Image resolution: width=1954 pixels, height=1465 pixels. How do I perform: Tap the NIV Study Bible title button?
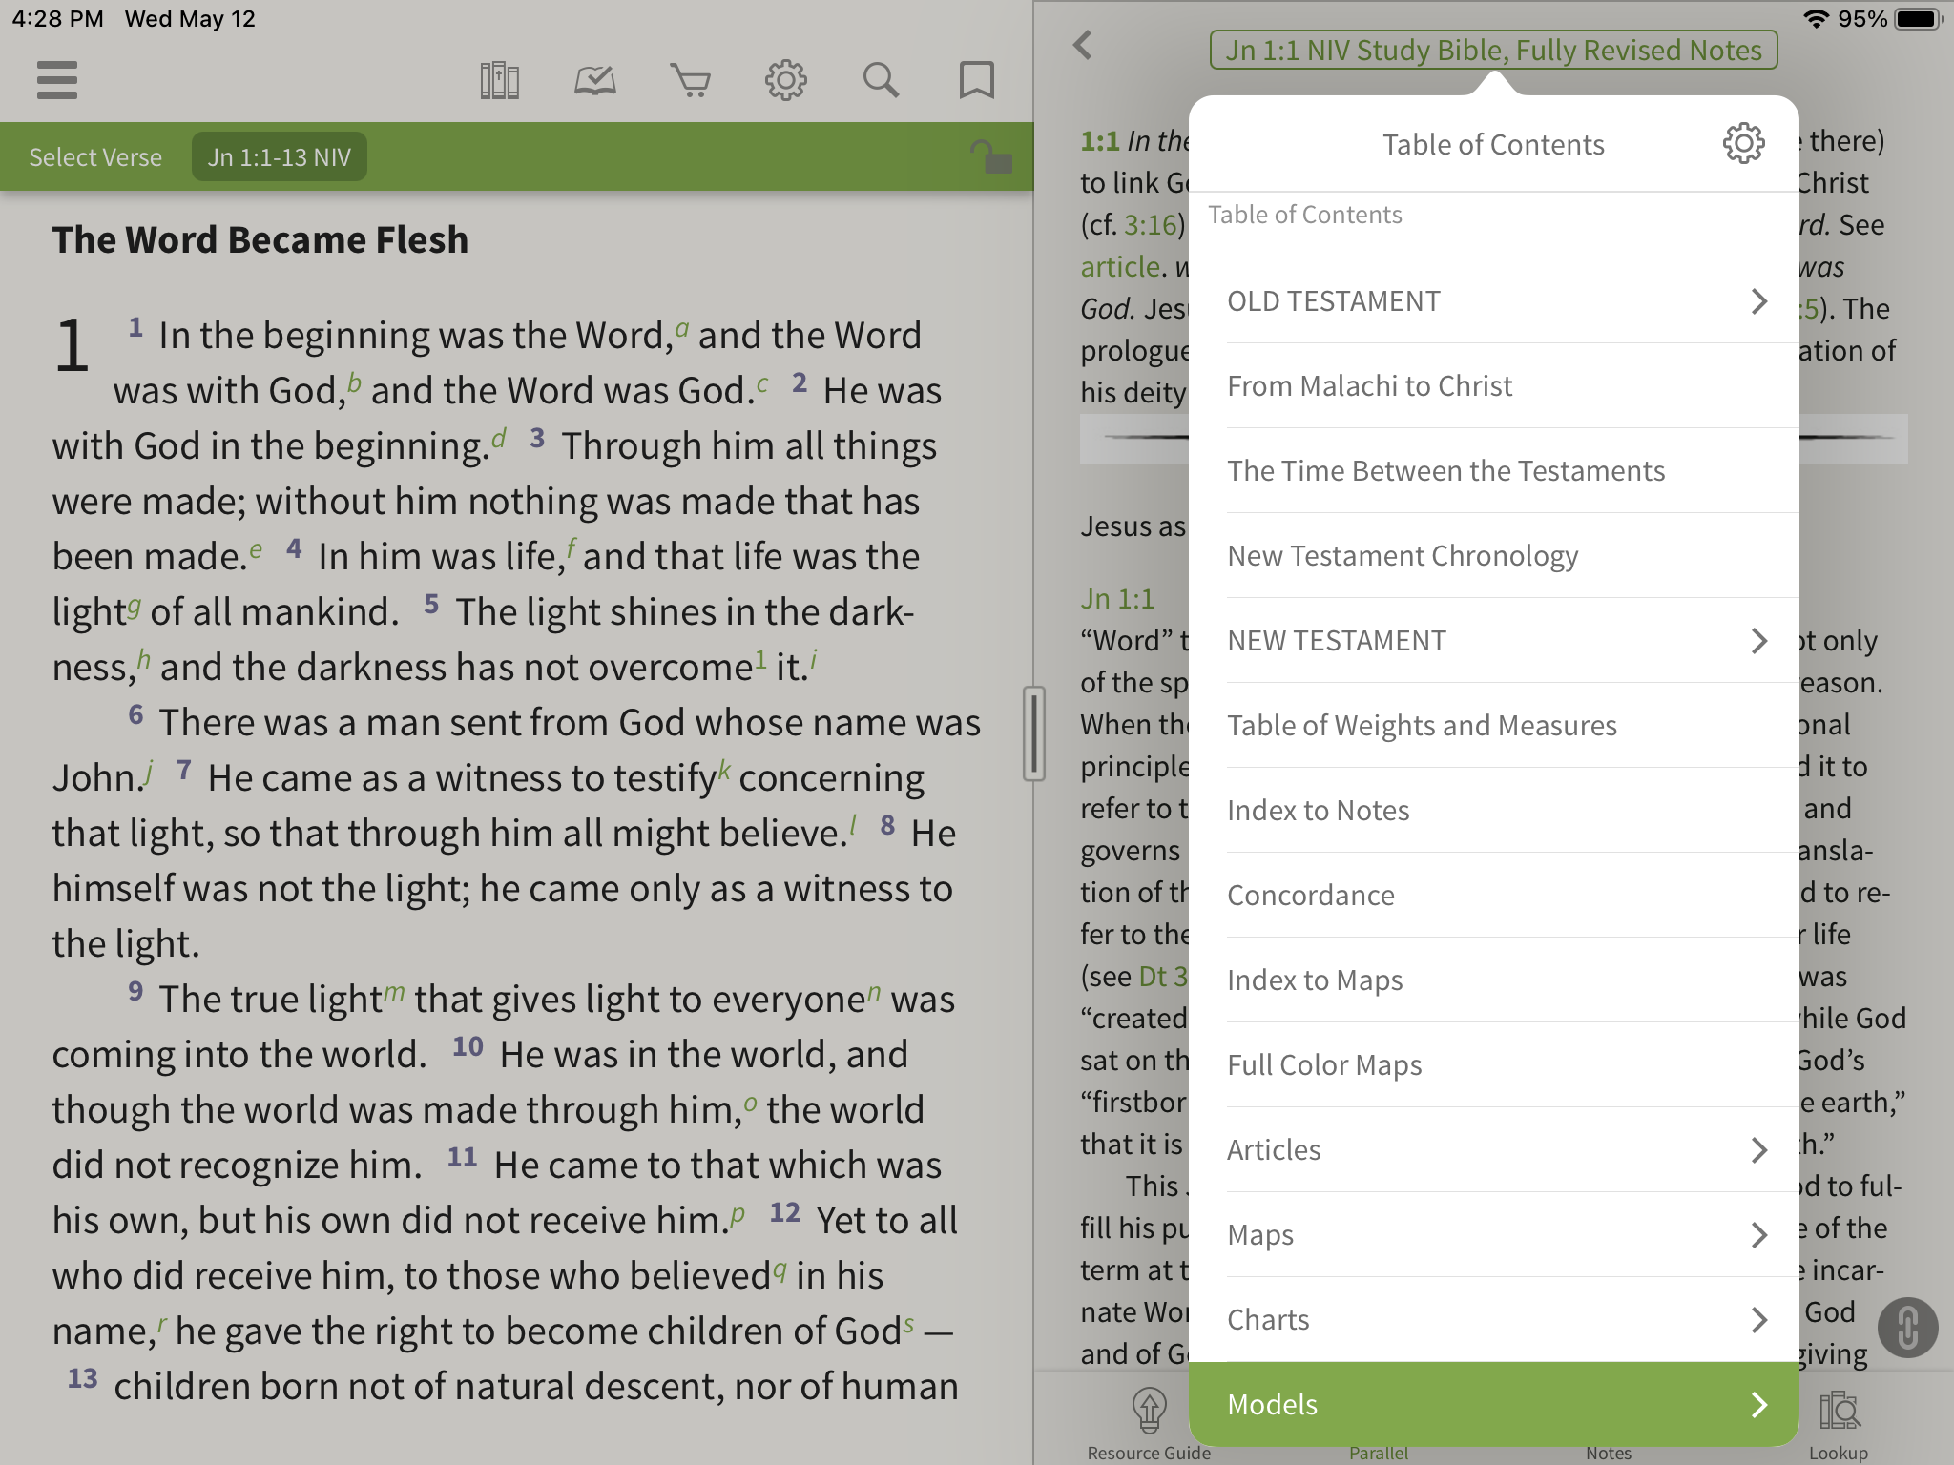(x=1493, y=50)
